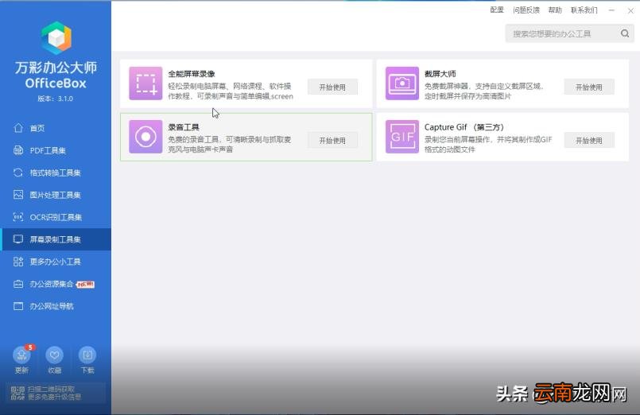Start using 全能屏幕录像 with 开始使用
The width and height of the screenshot is (640, 415).
tap(332, 87)
